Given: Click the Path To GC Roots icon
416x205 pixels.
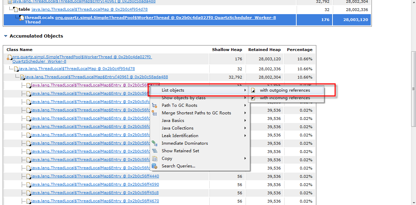Looking at the screenshot, I should point(155,105).
